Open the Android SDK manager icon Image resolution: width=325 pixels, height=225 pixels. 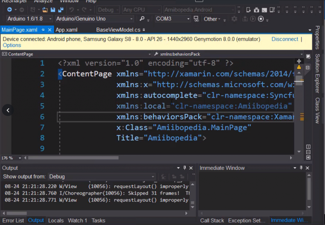click(256, 10)
